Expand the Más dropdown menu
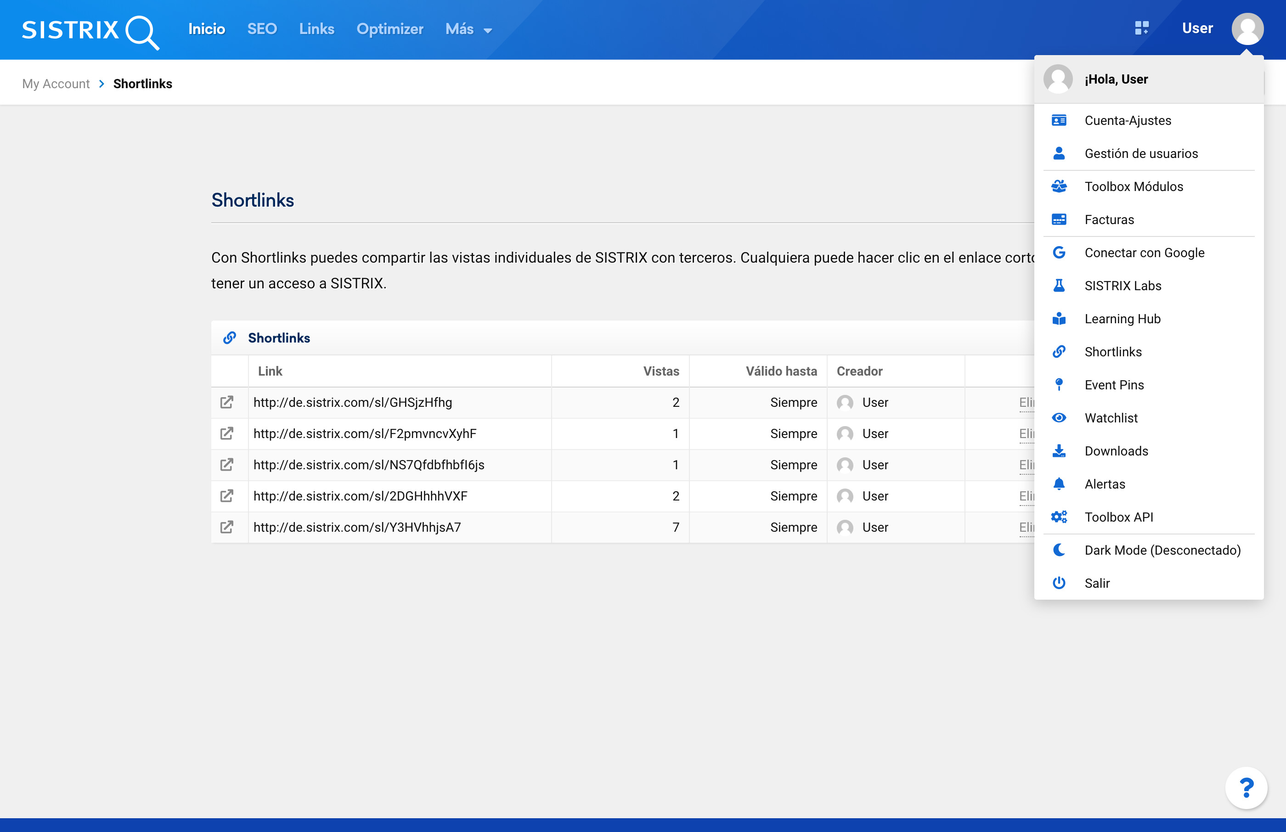Image resolution: width=1286 pixels, height=832 pixels. pos(468,29)
